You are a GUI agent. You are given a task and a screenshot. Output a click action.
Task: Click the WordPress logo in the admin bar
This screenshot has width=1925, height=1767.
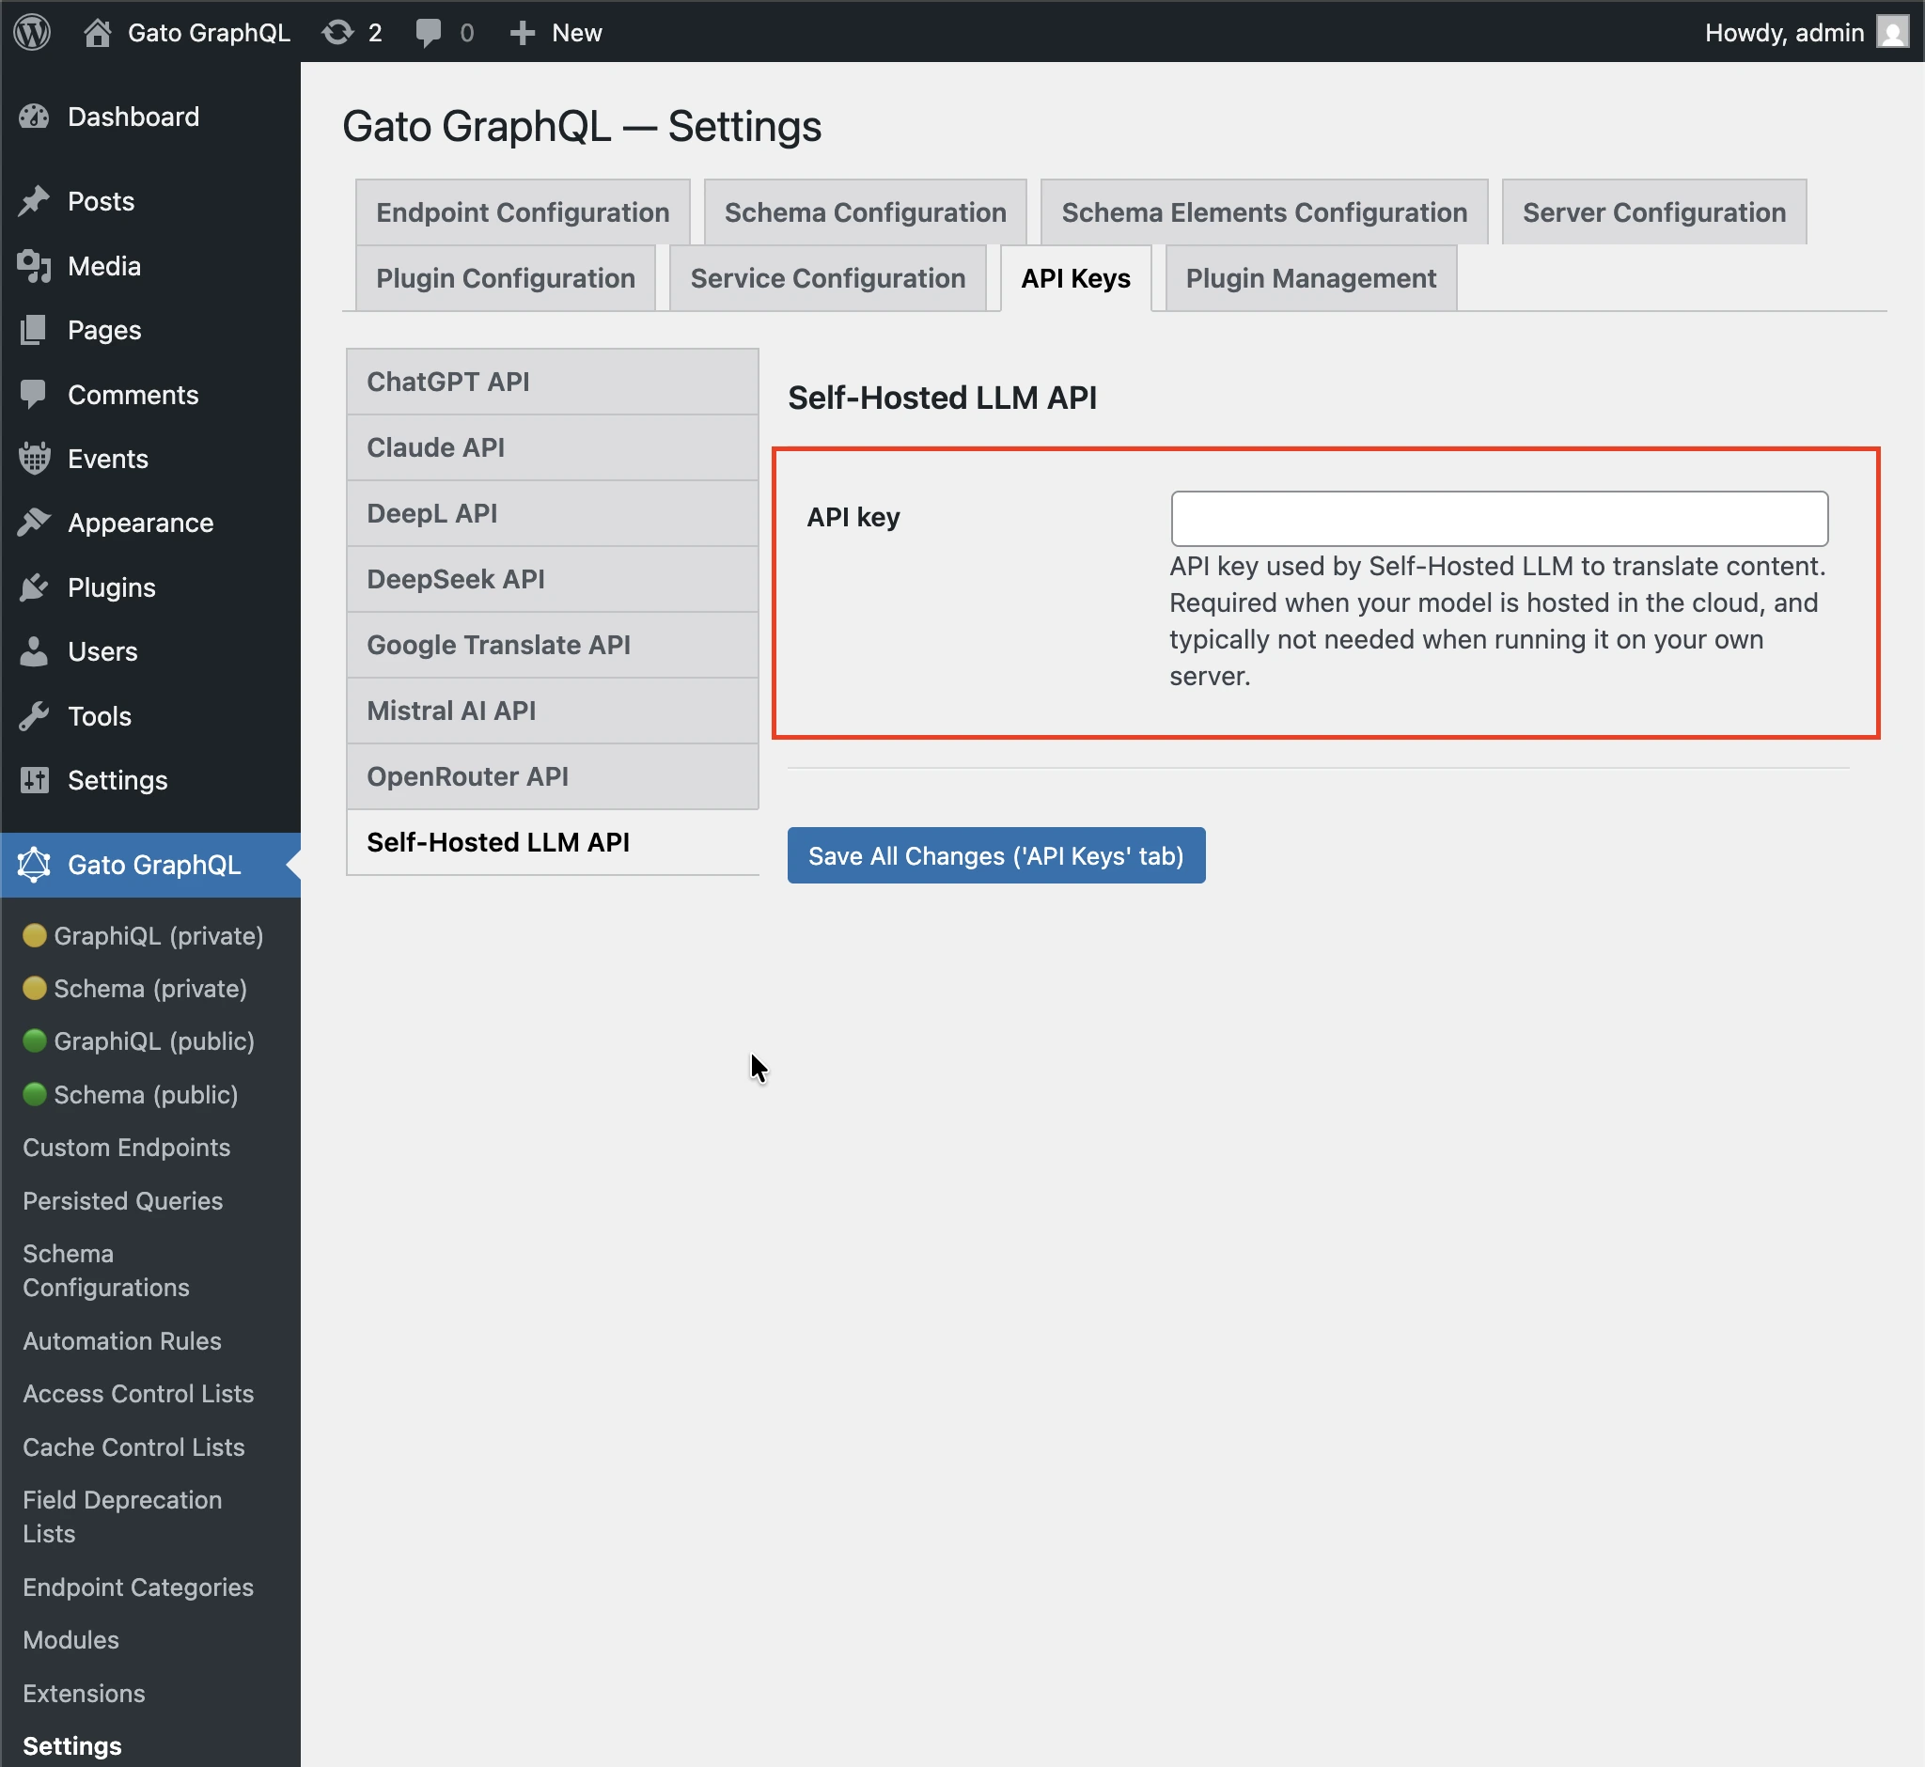[x=32, y=32]
